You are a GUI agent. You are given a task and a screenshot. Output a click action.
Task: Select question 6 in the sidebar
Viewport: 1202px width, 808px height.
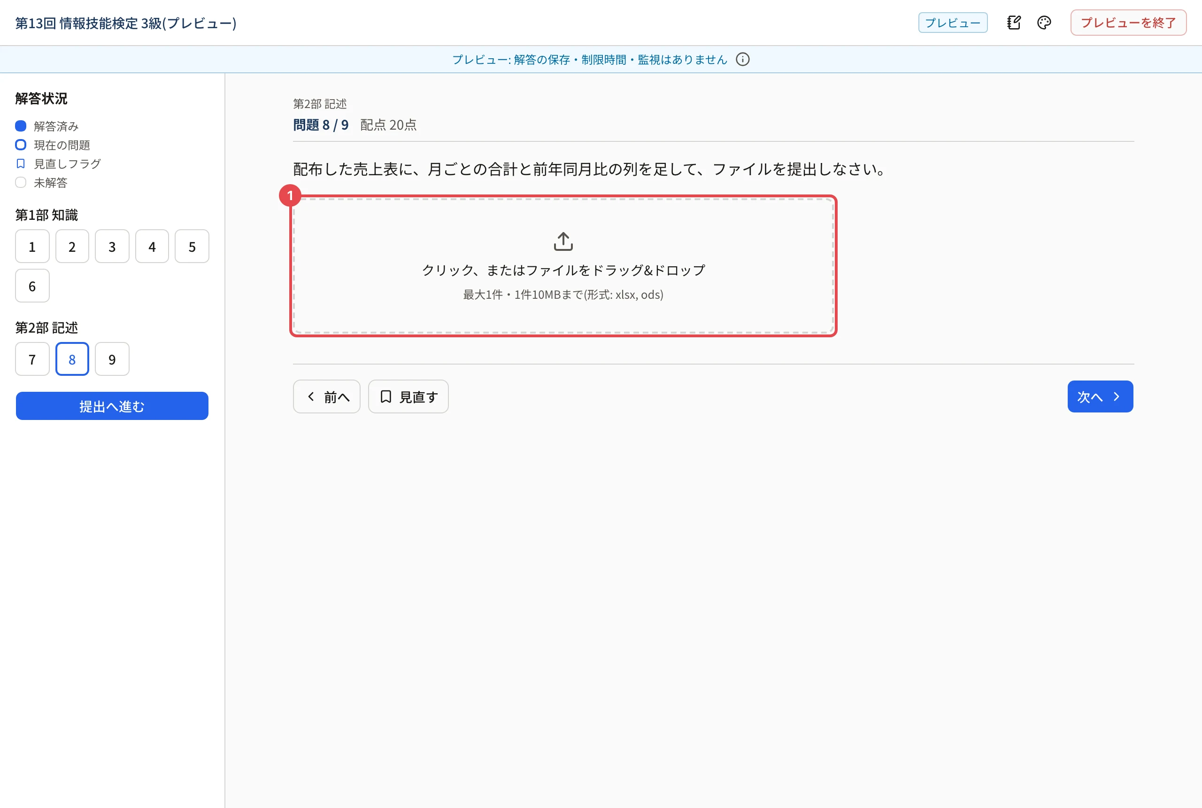pos(32,286)
